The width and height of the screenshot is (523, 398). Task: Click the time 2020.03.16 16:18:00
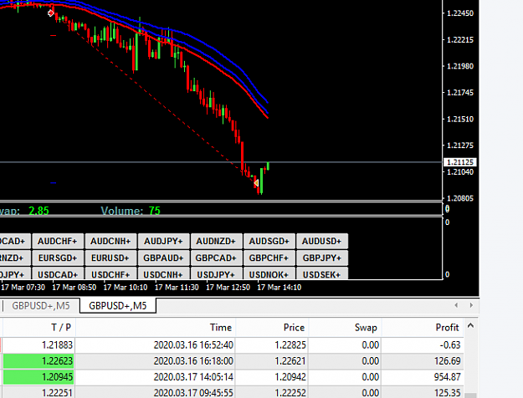tap(193, 361)
